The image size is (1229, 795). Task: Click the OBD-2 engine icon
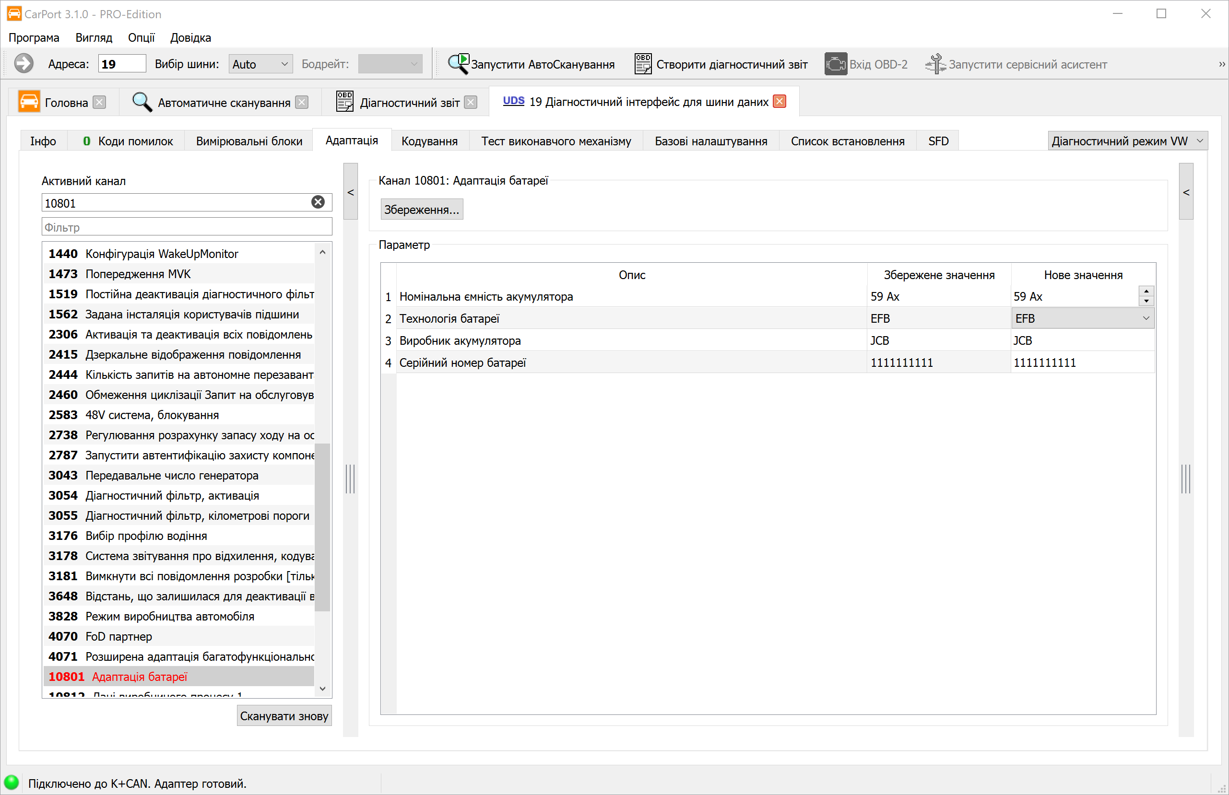[835, 64]
